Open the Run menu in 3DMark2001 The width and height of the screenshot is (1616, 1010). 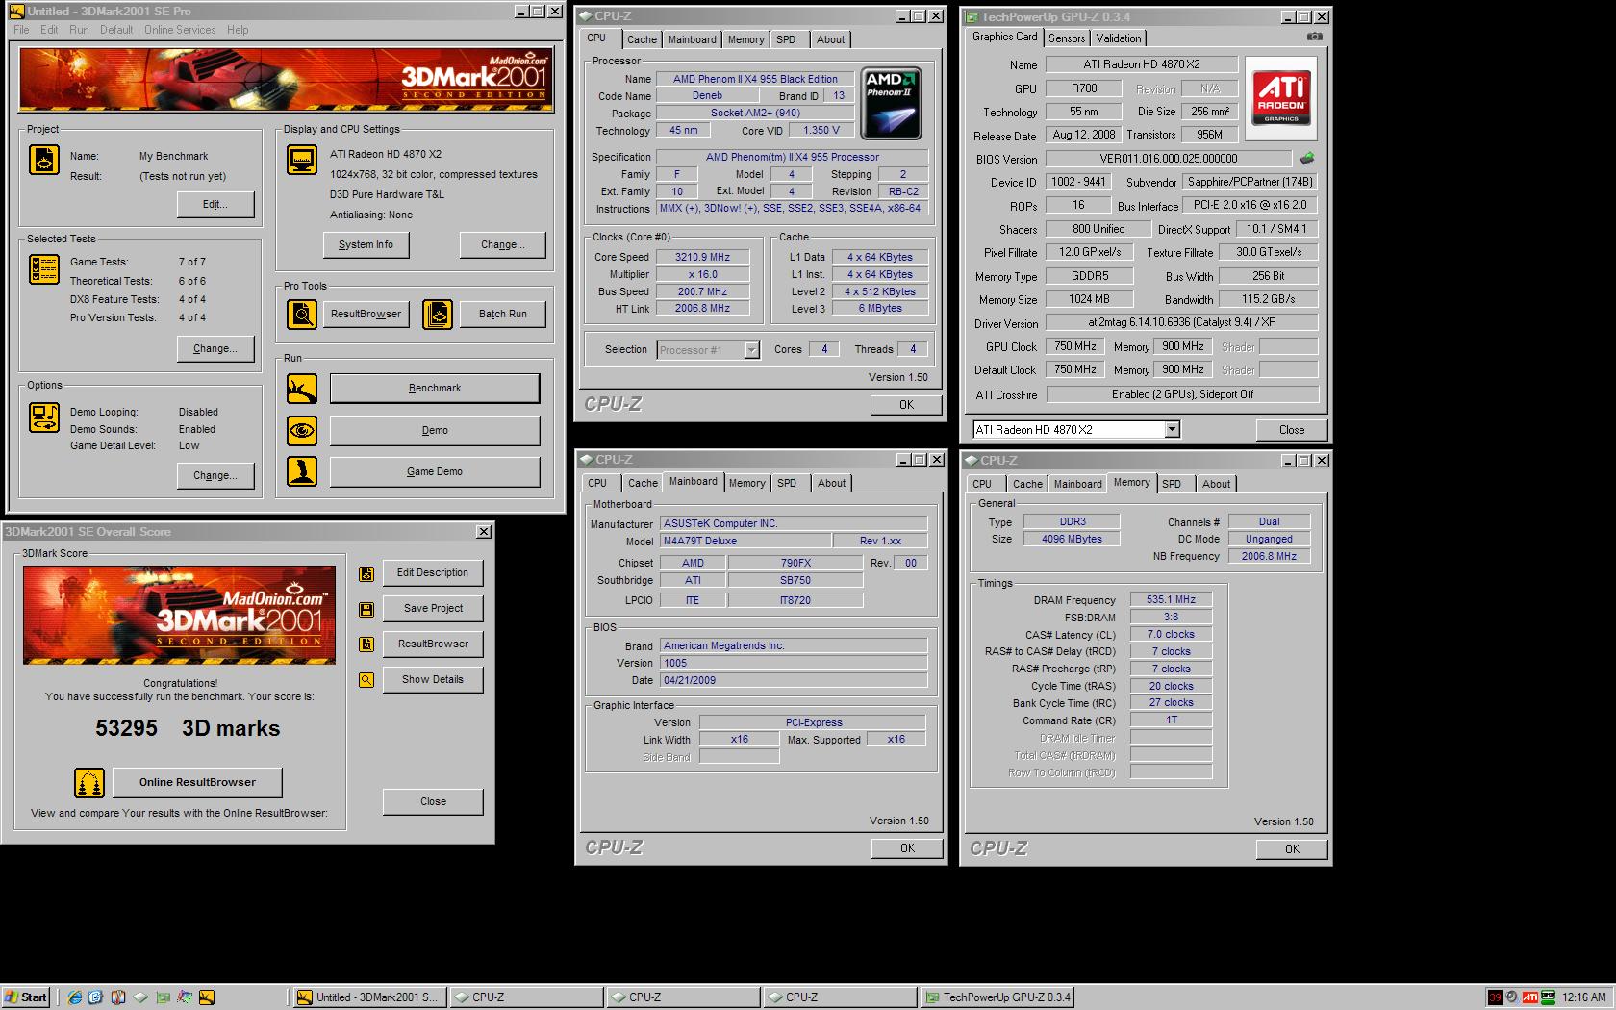(x=79, y=30)
